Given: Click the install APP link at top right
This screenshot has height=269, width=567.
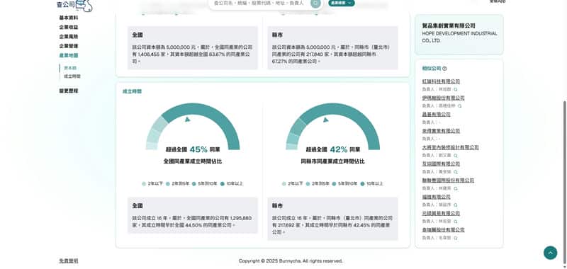Looking at the screenshot, I should (498, 1).
